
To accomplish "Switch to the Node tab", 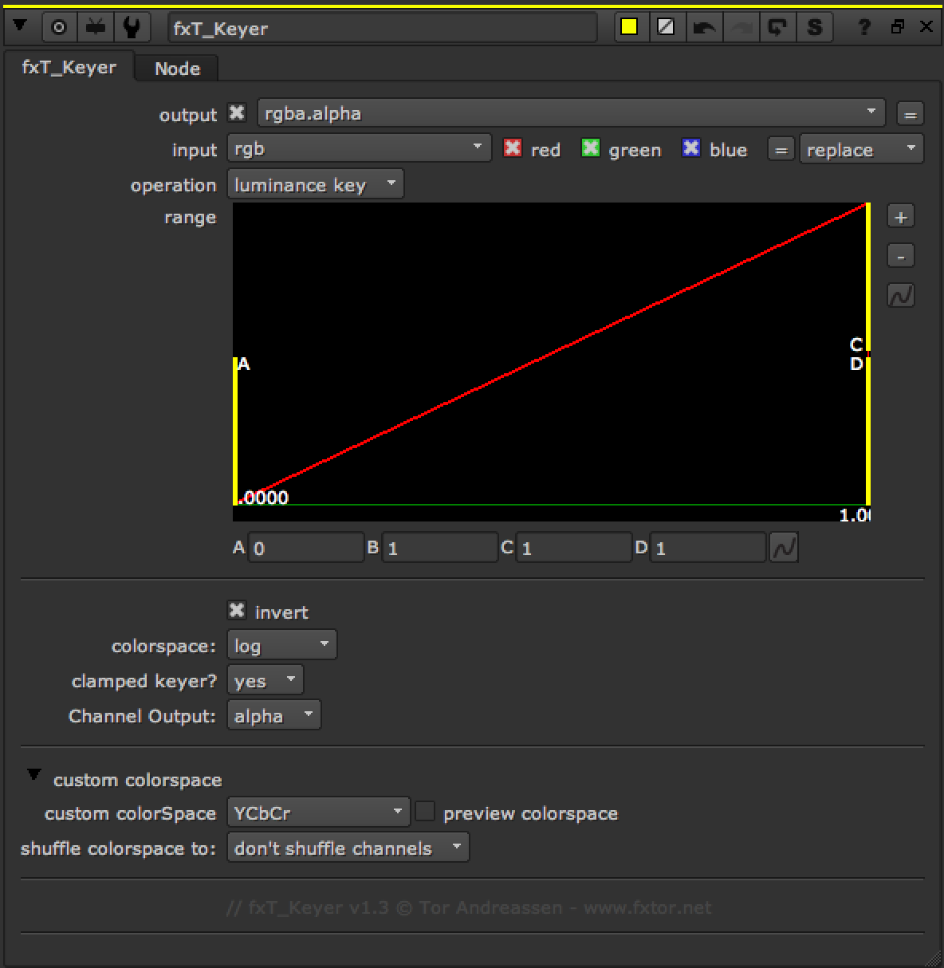I will 177,69.
